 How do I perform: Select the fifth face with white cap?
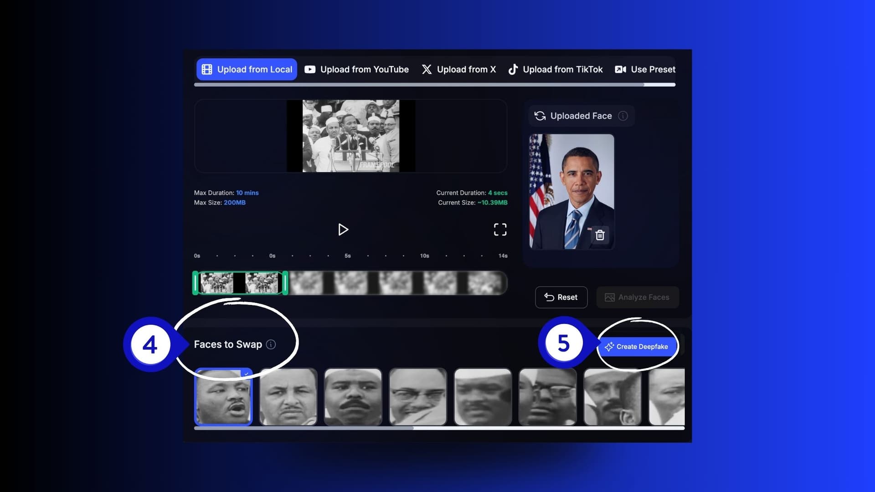point(483,397)
